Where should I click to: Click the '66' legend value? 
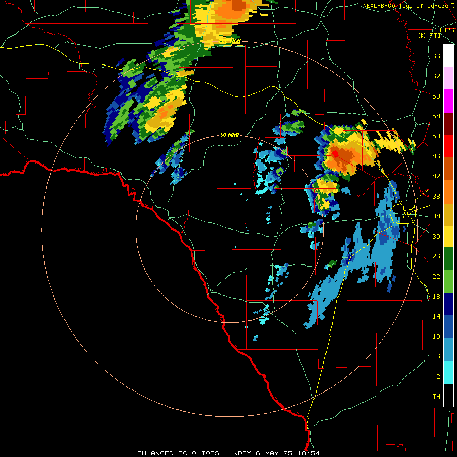[x=436, y=56]
